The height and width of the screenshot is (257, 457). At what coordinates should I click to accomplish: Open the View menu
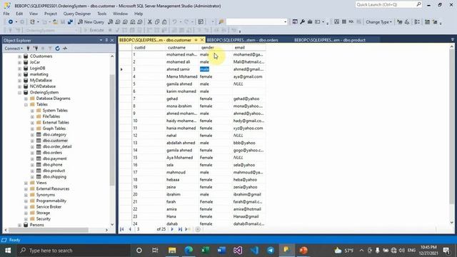pyautogui.click(x=34, y=14)
